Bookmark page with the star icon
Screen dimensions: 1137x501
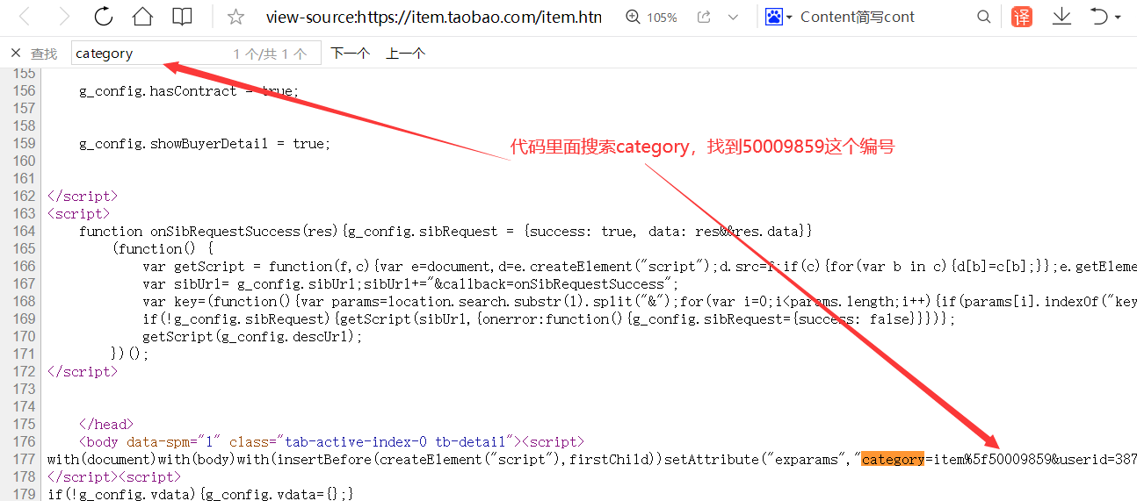(x=235, y=17)
